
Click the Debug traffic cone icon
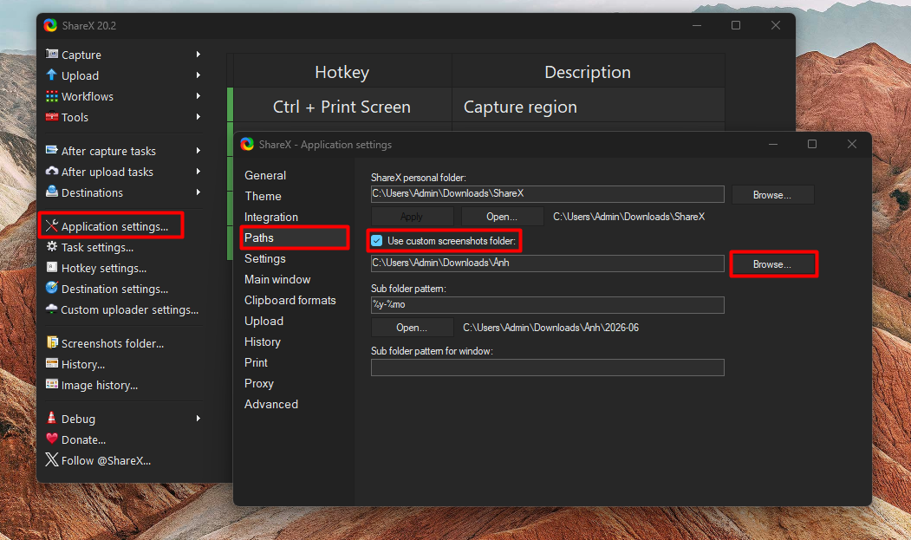52,418
